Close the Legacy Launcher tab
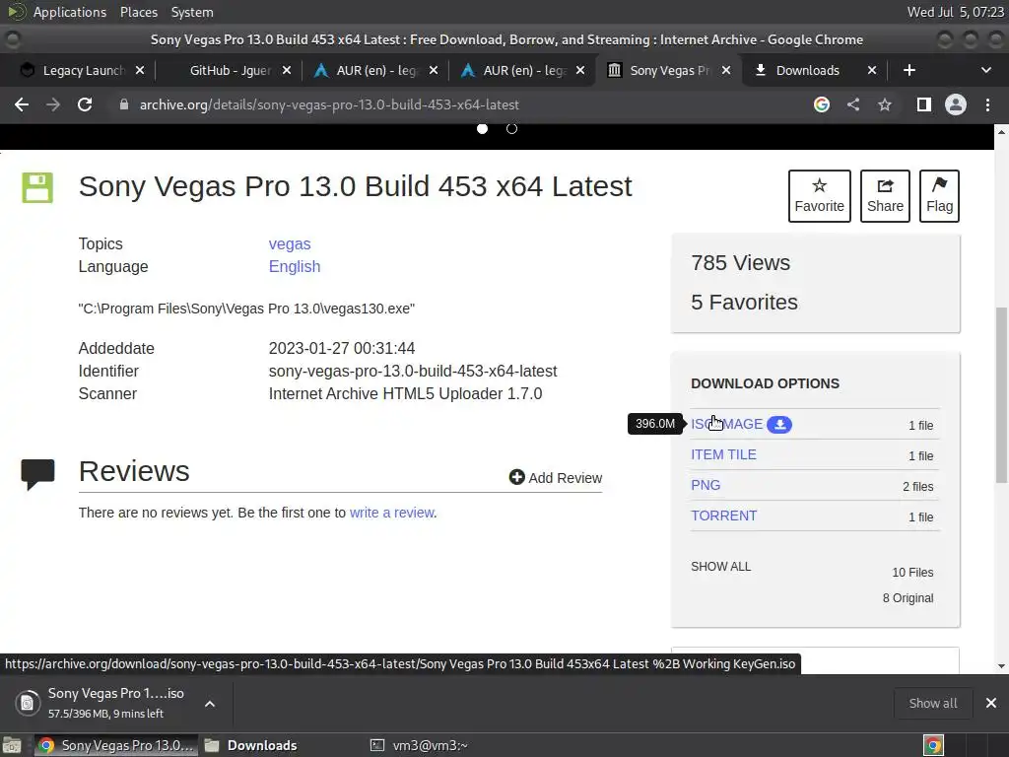 pos(140,70)
